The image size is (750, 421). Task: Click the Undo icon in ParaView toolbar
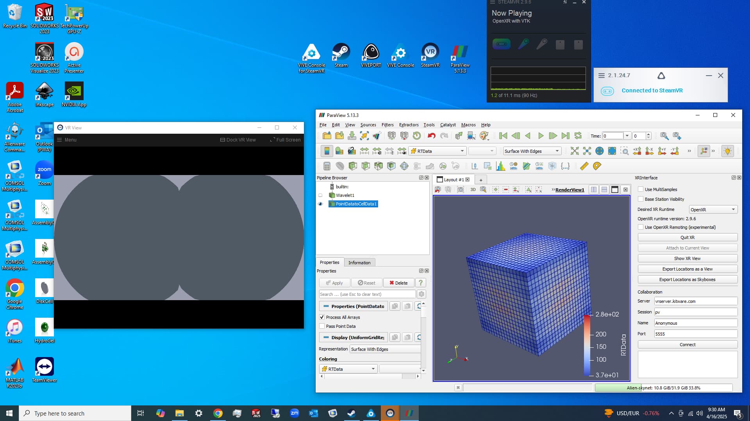[x=431, y=136]
